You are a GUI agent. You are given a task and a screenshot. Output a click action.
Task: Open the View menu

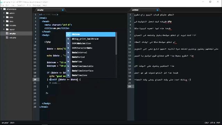coord(13,5)
